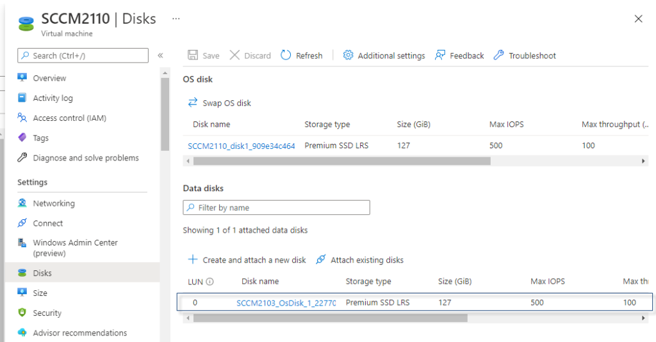Click the Size monitor icon
The image size is (656, 342).
[x=22, y=292]
